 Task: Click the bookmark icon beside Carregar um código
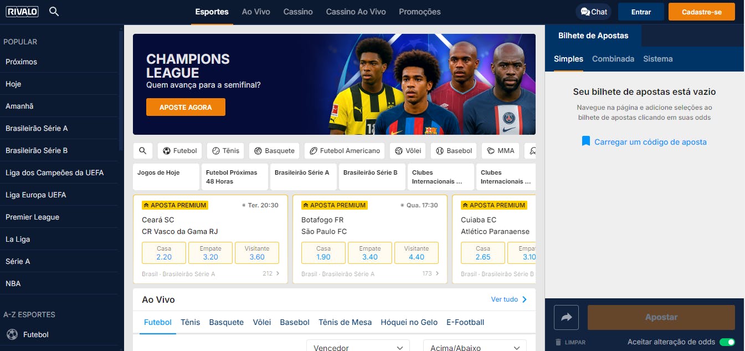click(x=586, y=141)
